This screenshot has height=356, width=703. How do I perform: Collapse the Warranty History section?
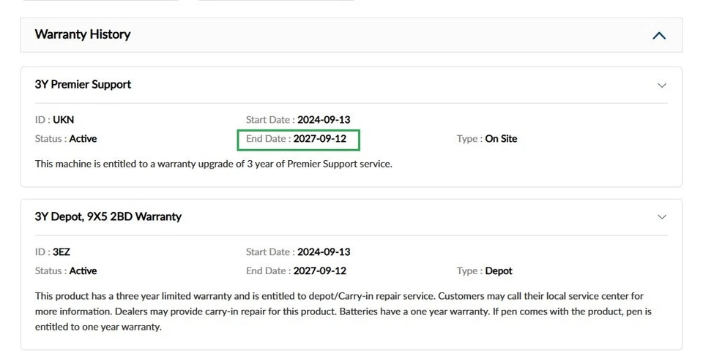click(658, 35)
